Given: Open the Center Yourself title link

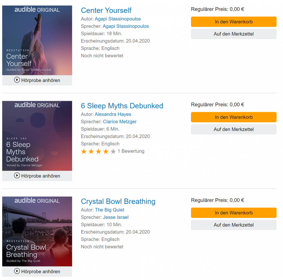Looking at the screenshot, I should coord(106,10).
